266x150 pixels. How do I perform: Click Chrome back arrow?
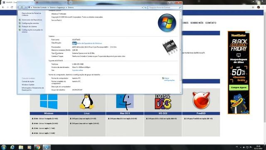pyautogui.click(x=3, y=7)
